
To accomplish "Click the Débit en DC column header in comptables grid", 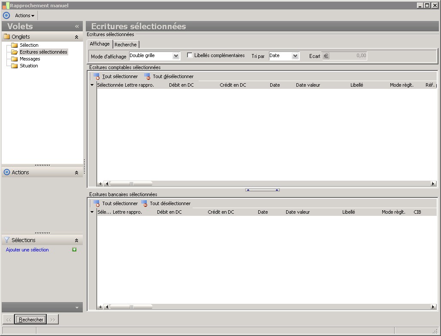I will (181, 85).
